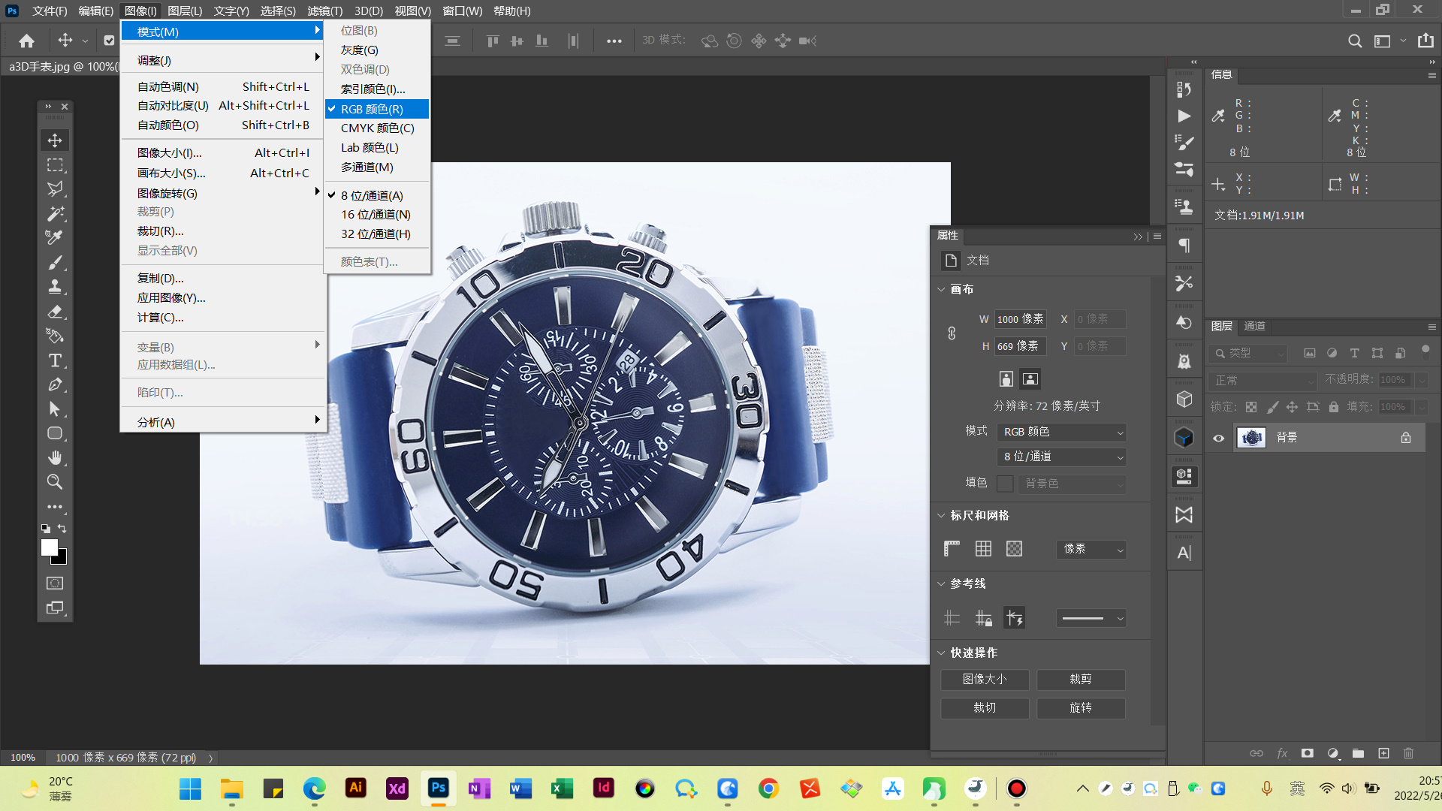The width and height of the screenshot is (1442, 811).
Task: Switch to the 通道 tab
Action: [x=1254, y=326]
